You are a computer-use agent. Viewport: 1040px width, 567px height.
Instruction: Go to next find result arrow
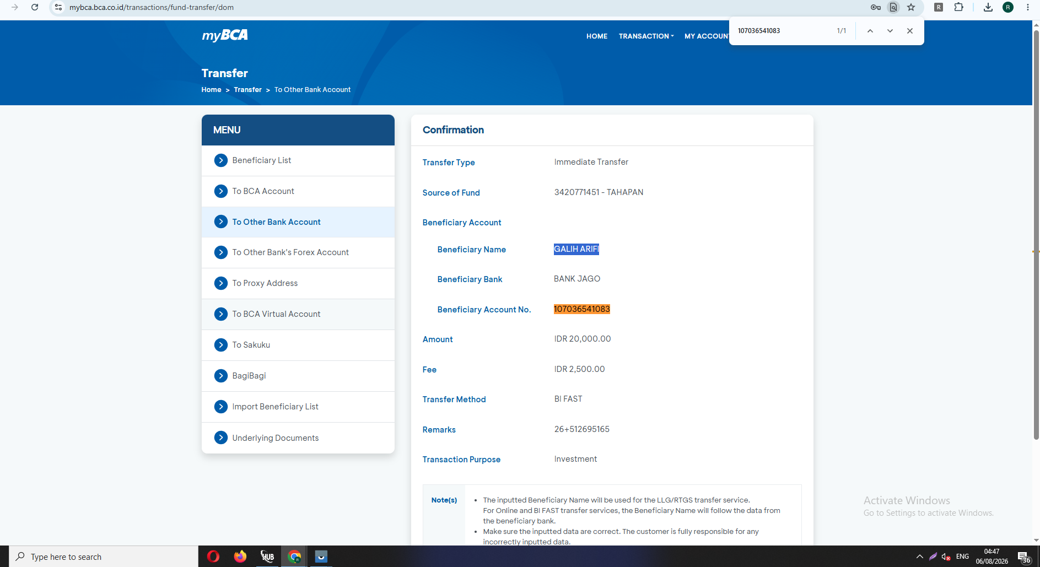[x=890, y=31]
